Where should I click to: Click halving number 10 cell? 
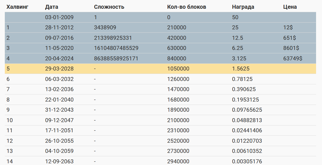(x=10, y=120)
